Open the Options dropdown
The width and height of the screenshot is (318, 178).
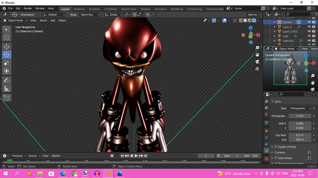[254, 14]
